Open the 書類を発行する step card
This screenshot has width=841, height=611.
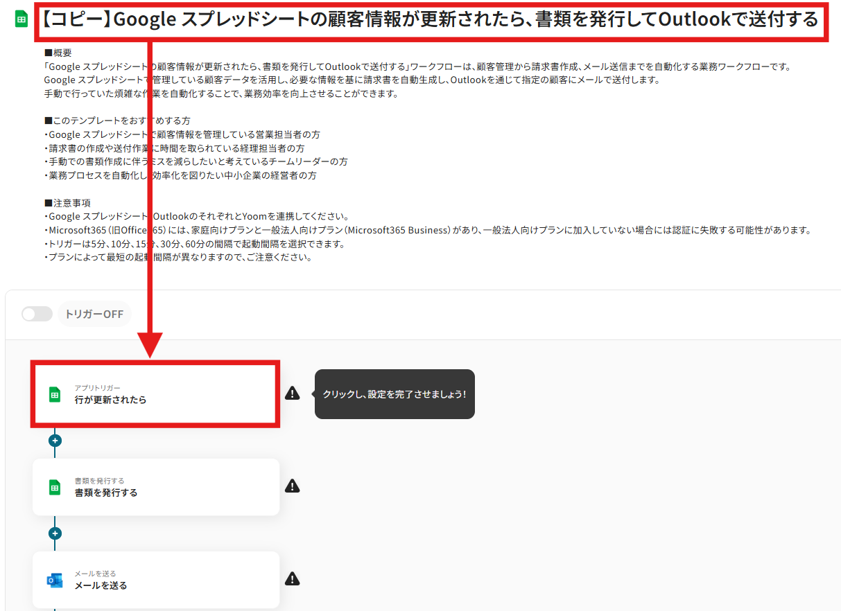pos(156,487)
